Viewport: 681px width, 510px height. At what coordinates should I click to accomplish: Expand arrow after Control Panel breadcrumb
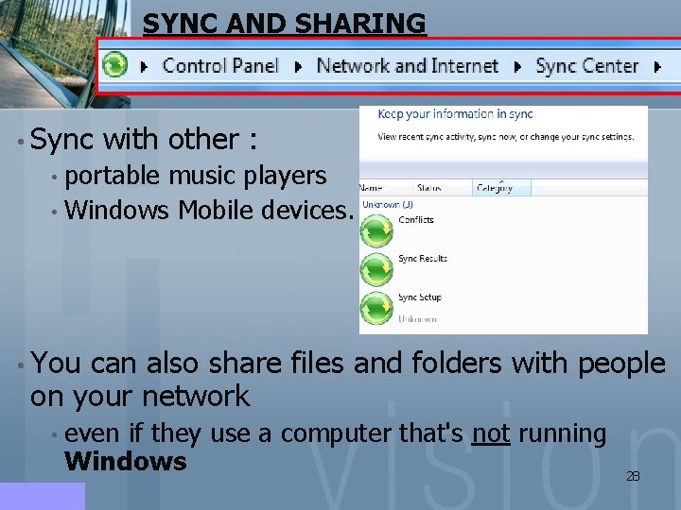298,66
